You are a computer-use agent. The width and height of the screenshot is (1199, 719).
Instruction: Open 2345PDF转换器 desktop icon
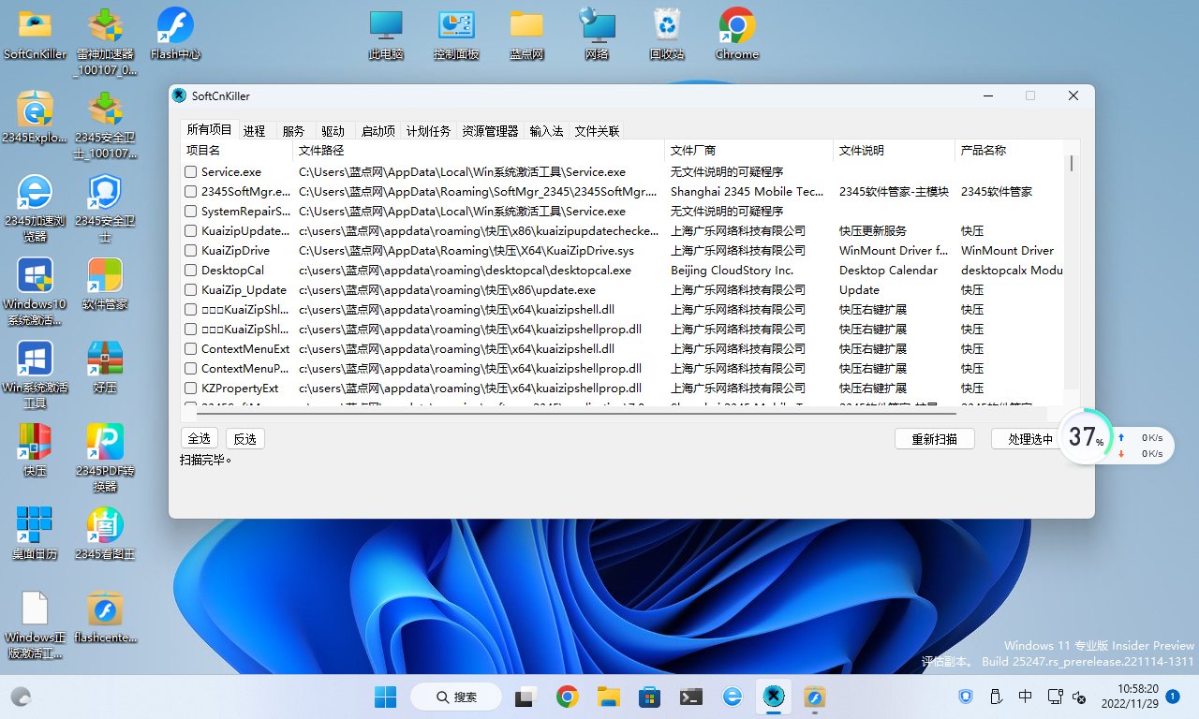click(106, 459)
